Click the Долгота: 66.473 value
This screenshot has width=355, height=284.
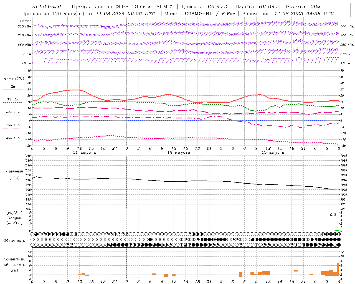coord(204,7)
